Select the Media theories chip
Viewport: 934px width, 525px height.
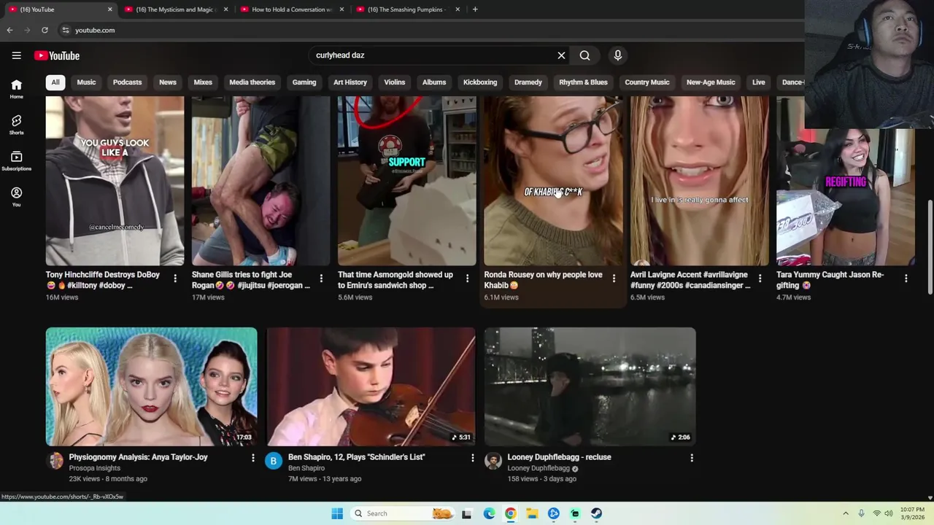(252, 82)
